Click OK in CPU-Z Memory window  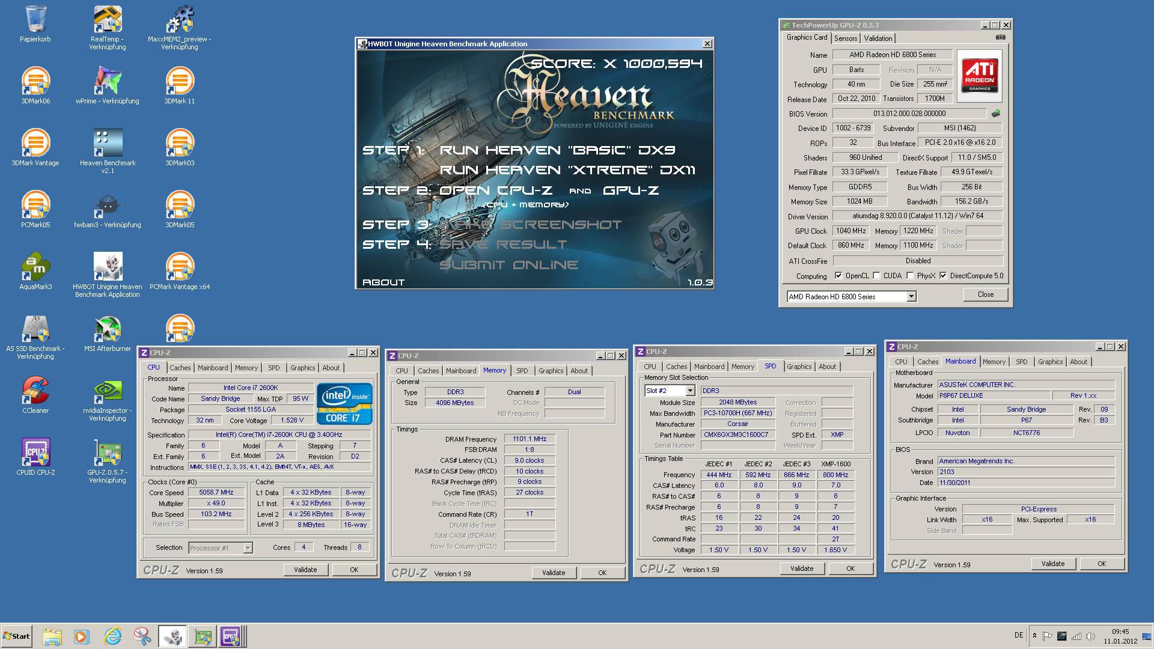602,573
